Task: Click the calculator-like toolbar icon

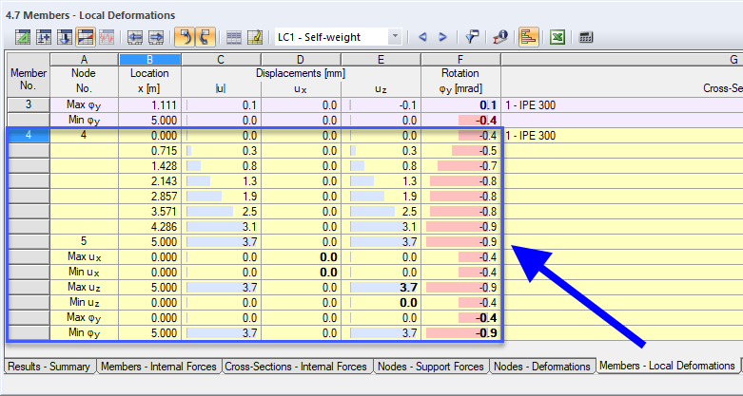Action: 586,37
